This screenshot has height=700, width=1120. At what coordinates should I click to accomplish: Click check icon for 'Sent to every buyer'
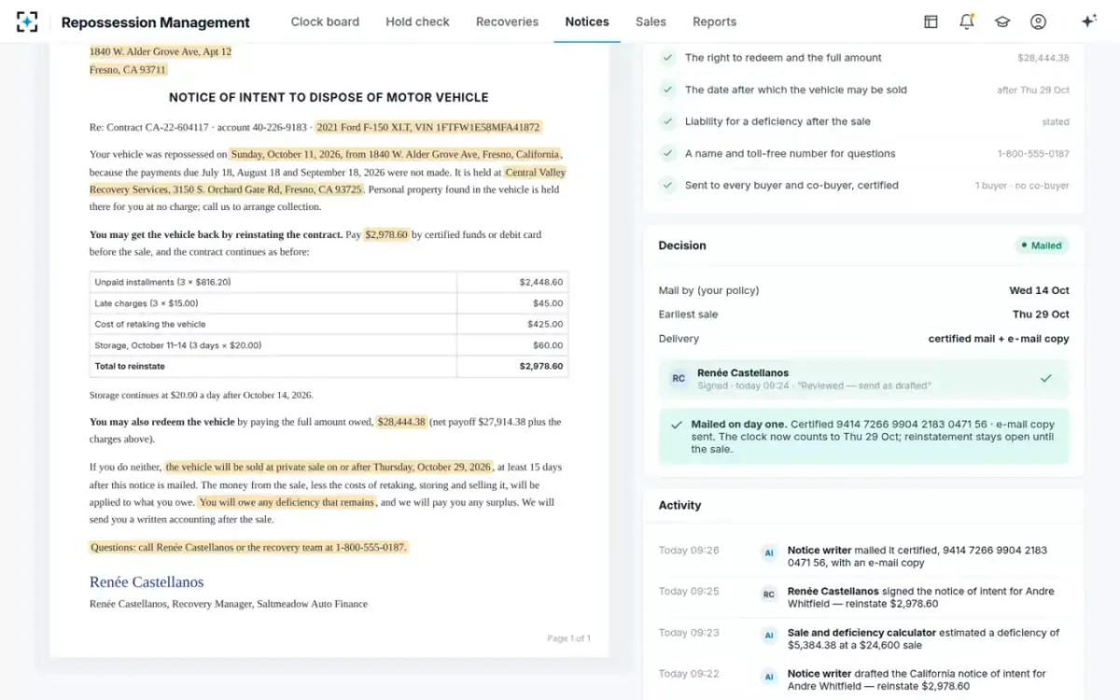click(x=667, y=185)
